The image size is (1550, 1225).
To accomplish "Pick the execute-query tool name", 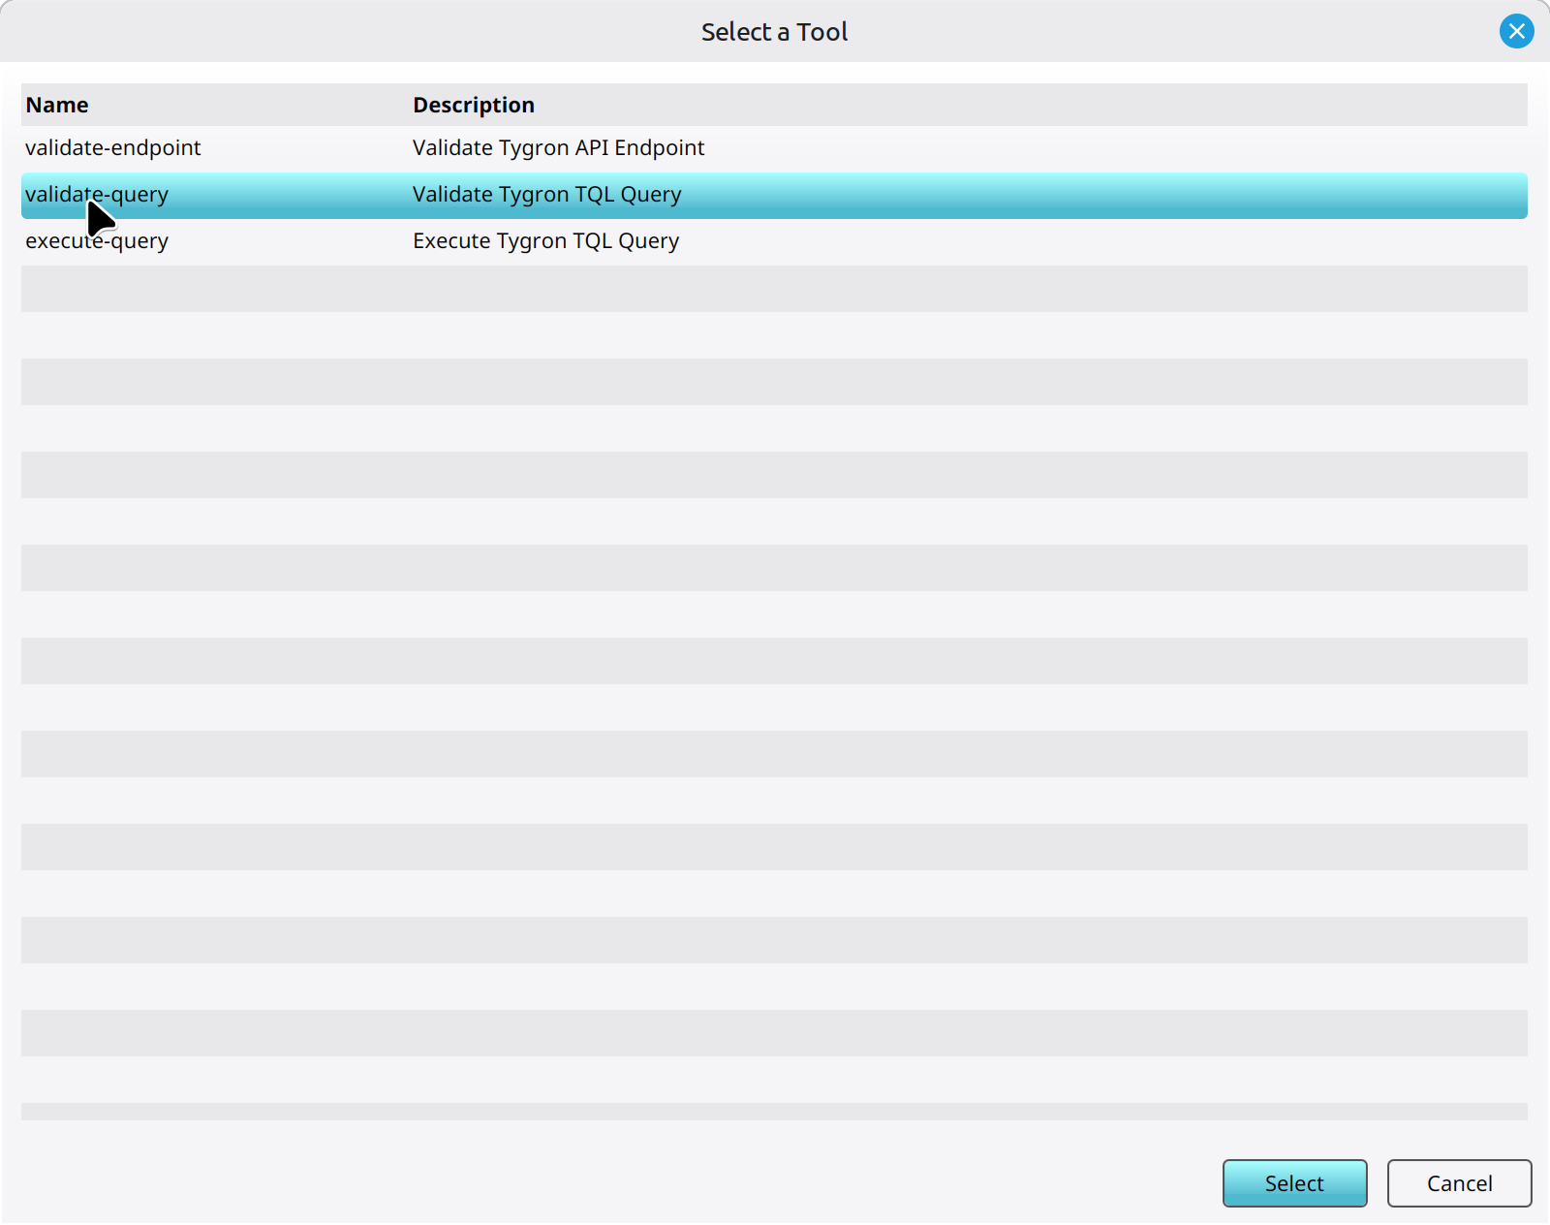I will tap(97, 241).
